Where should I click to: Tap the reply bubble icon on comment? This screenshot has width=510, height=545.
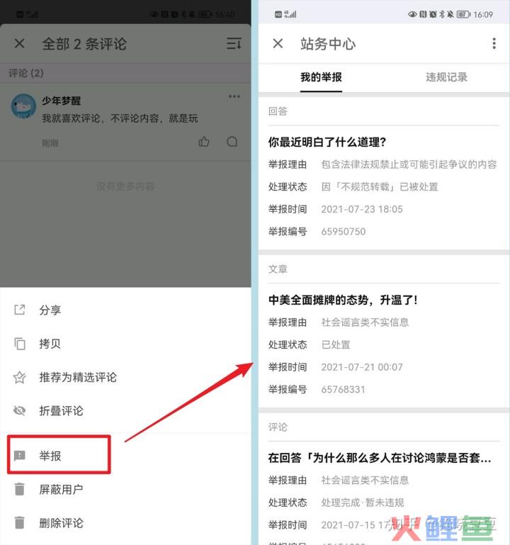[232, 142]
